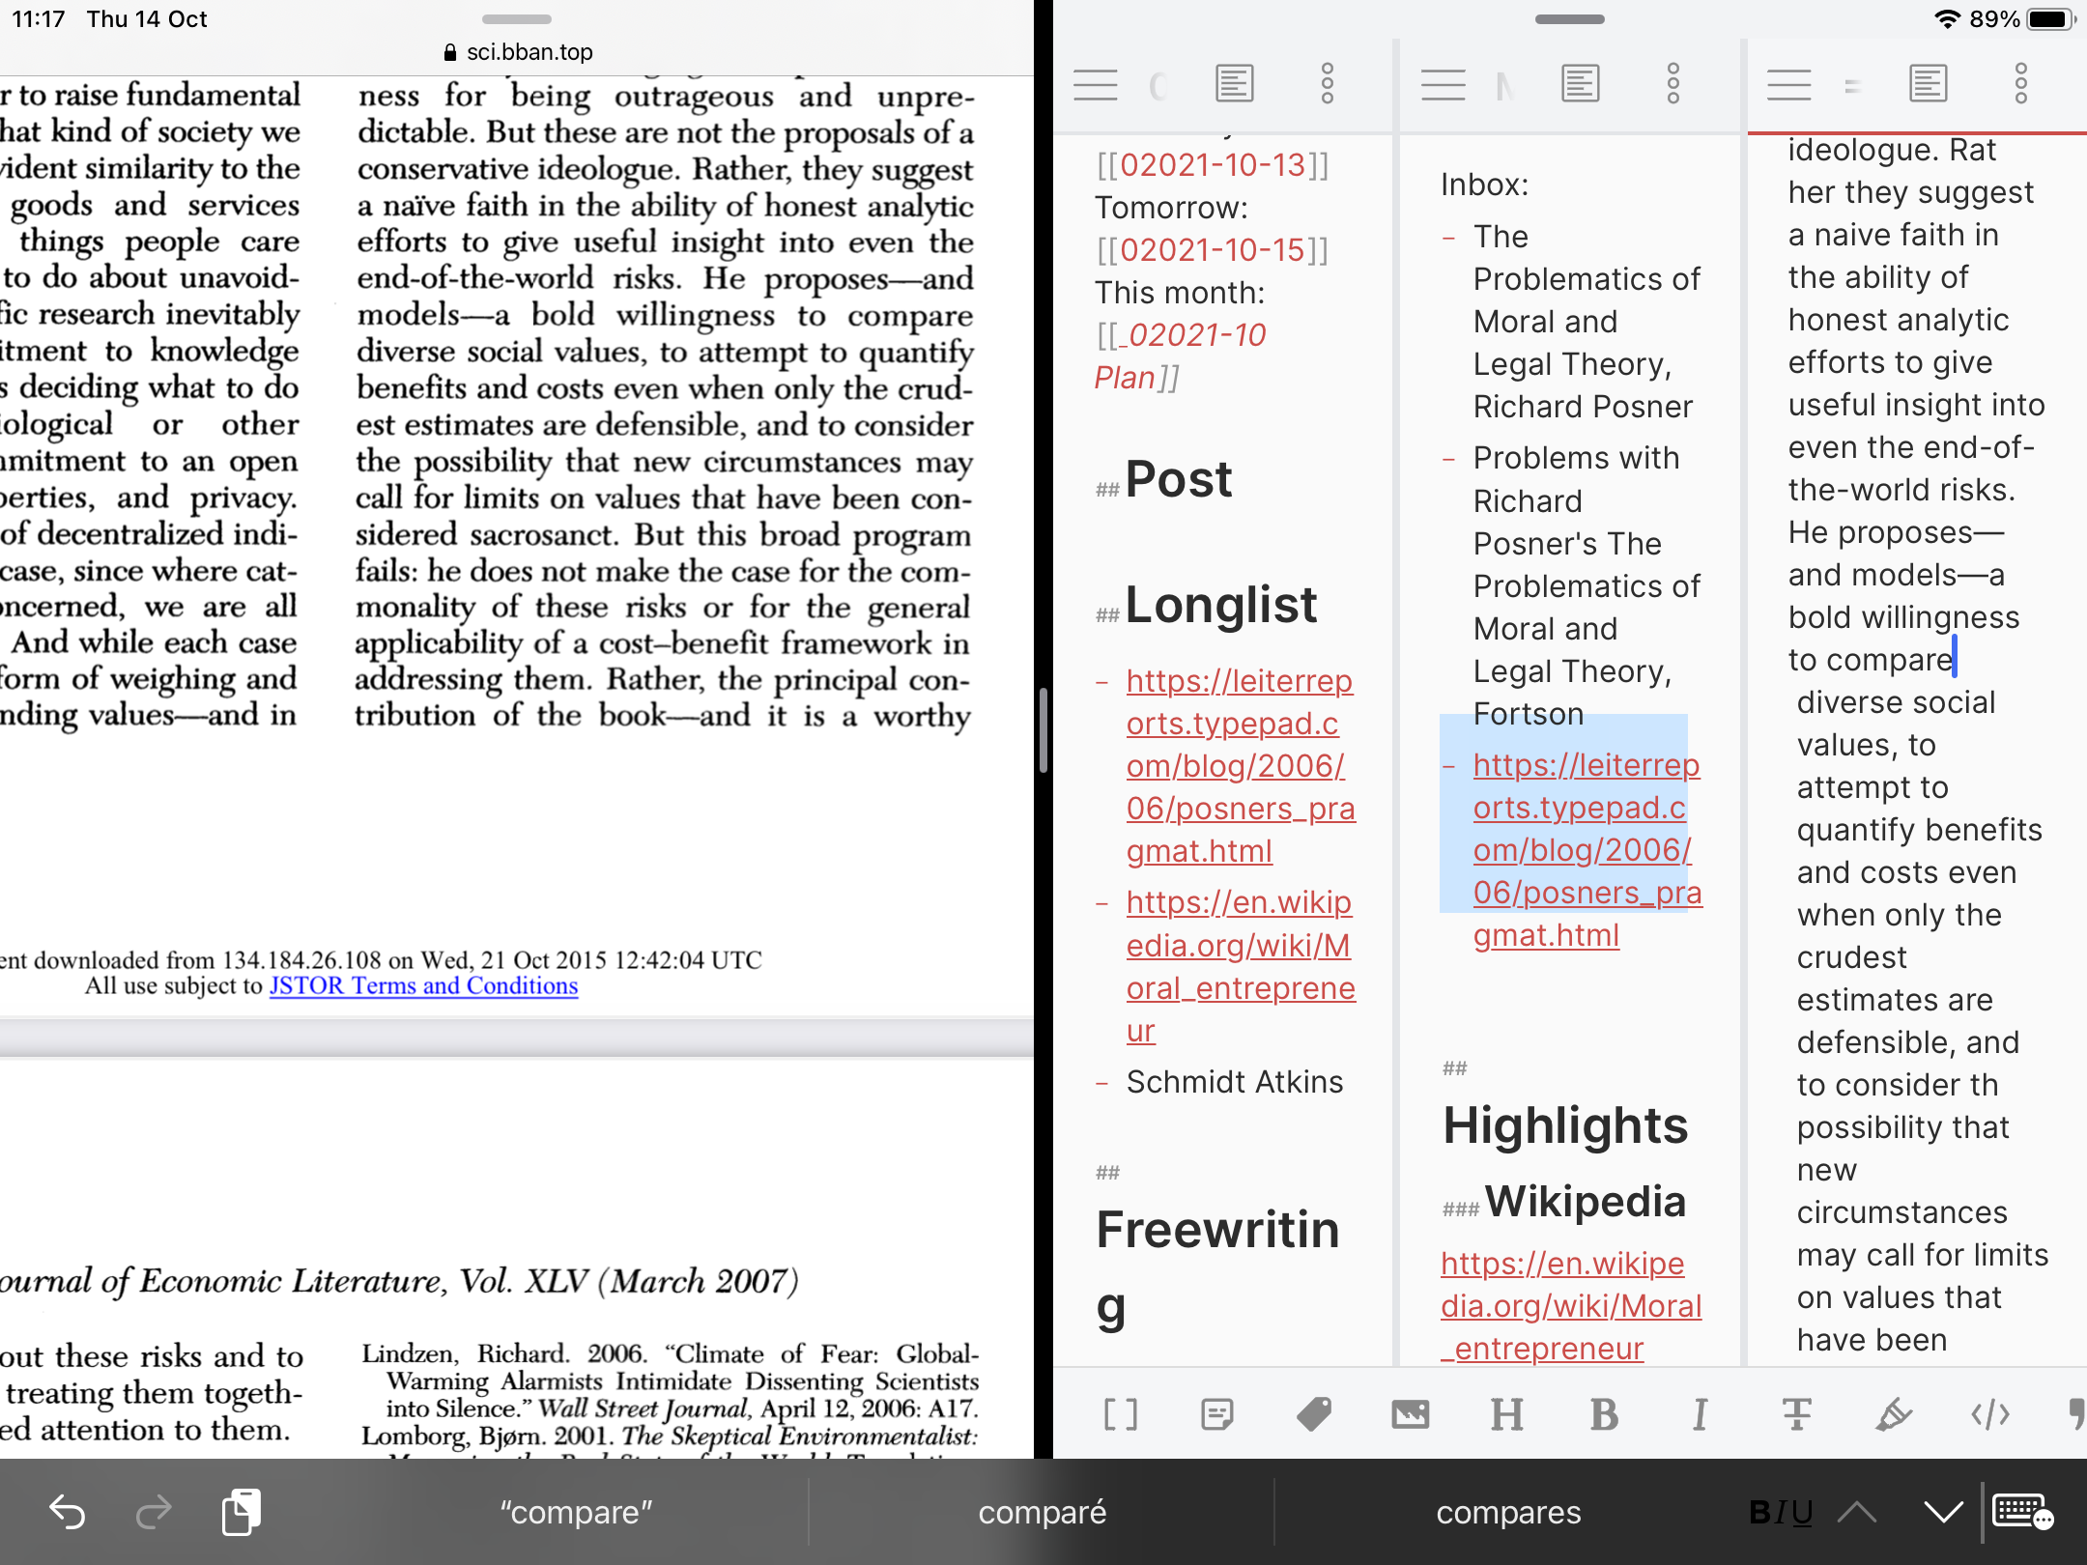This screenshot has width=2087, height=1565.
Task: Tap the tag icon in toolbar
Action: coord(1314,1414)
